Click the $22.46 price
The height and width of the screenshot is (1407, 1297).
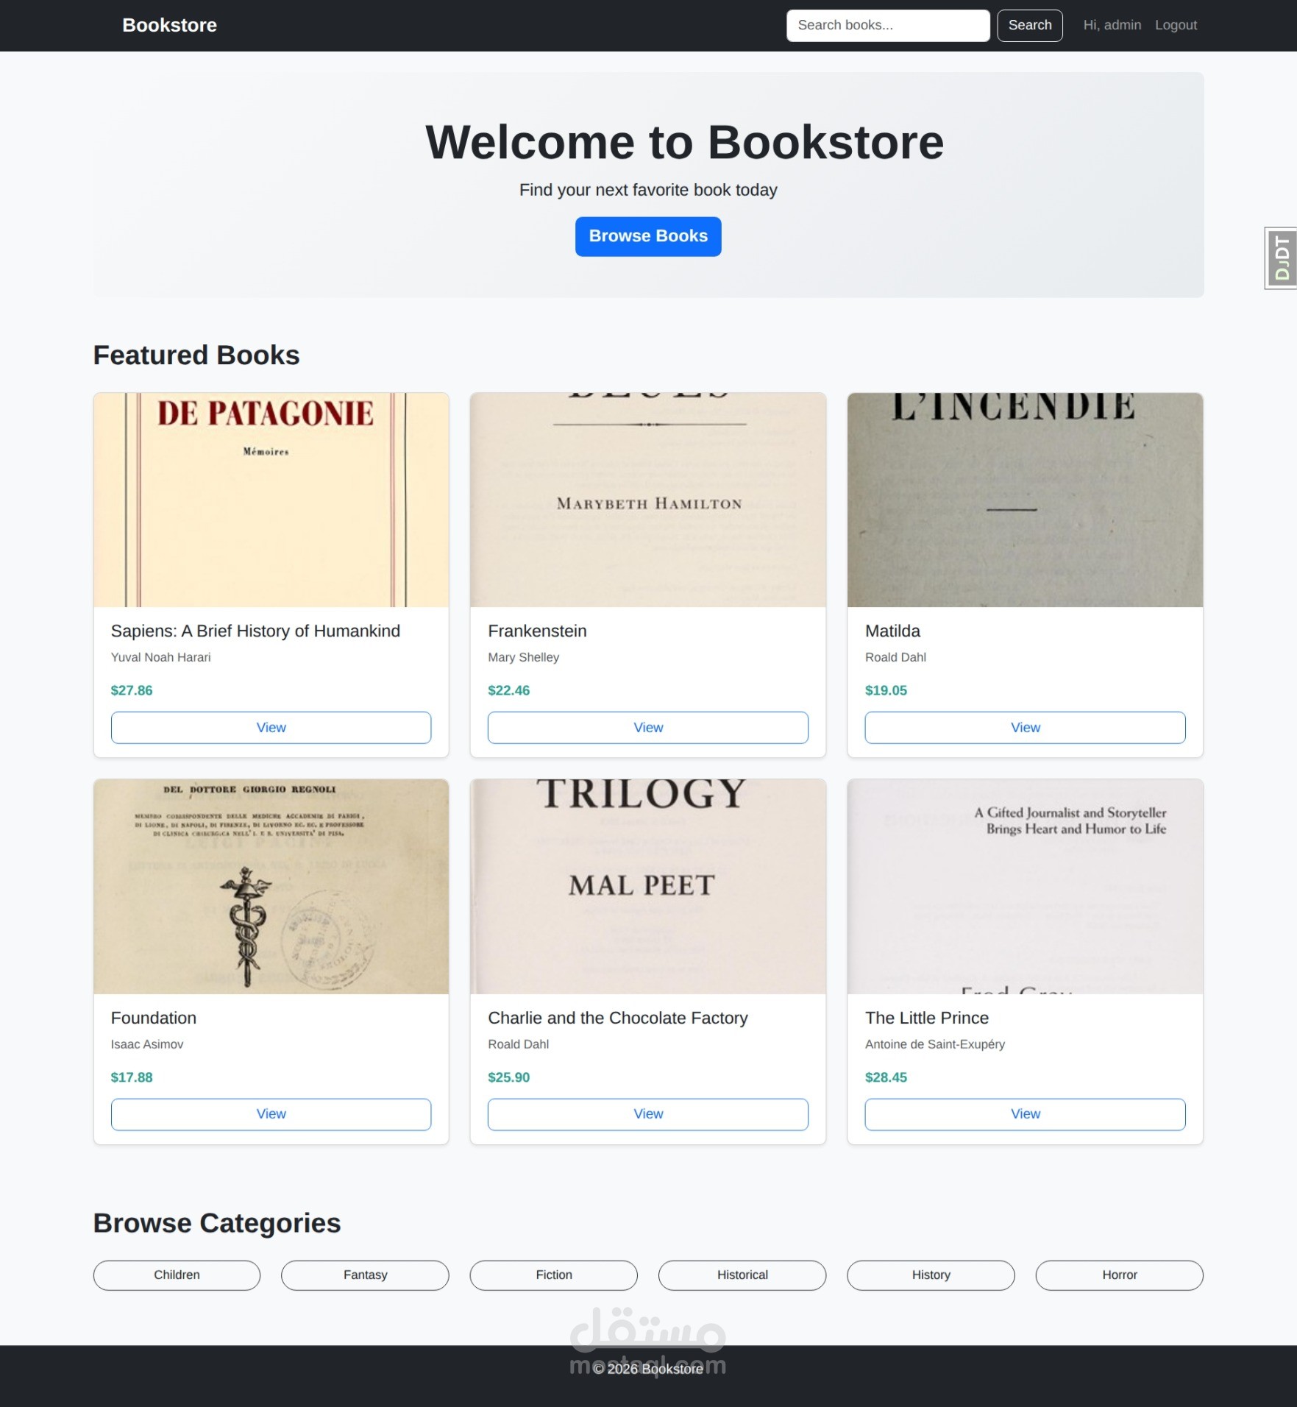click(x=508, y=690)
